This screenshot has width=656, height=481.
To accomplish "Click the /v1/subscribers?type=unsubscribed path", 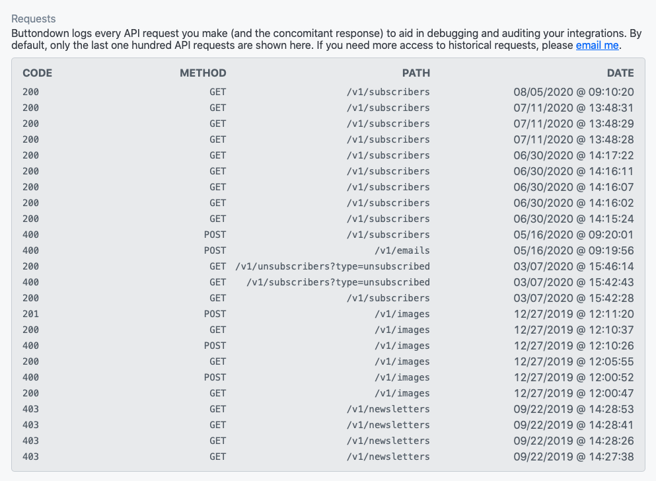I will [338, 282].
